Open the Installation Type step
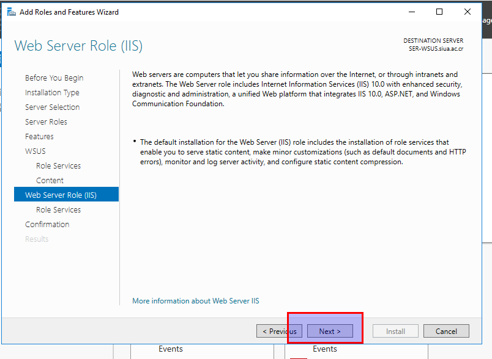Screen dimensions: 492x359 [52, 93]
